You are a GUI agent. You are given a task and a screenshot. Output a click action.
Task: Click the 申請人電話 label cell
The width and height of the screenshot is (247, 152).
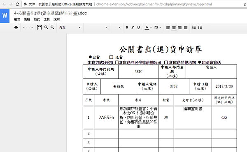(147, 86)
